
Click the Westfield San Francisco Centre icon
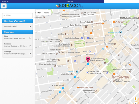tap(87, 73)
